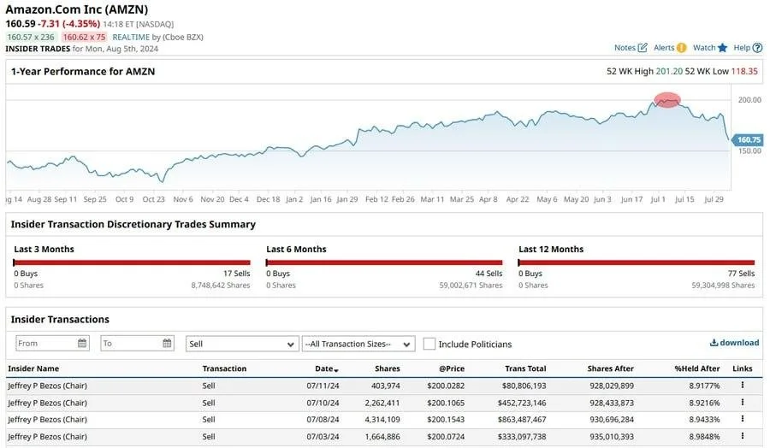Click the 160.75 price marker on chart
770x448 pixels.
click(748, 140)
